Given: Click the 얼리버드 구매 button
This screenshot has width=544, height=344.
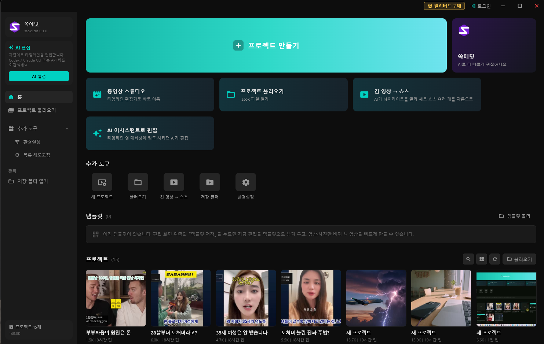Looking at the screenshot, I should click(444, 6).
